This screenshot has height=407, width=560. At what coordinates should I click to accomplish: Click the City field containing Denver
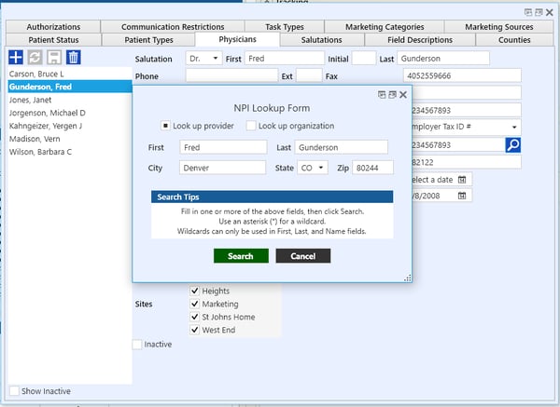(x=222, y=168)
